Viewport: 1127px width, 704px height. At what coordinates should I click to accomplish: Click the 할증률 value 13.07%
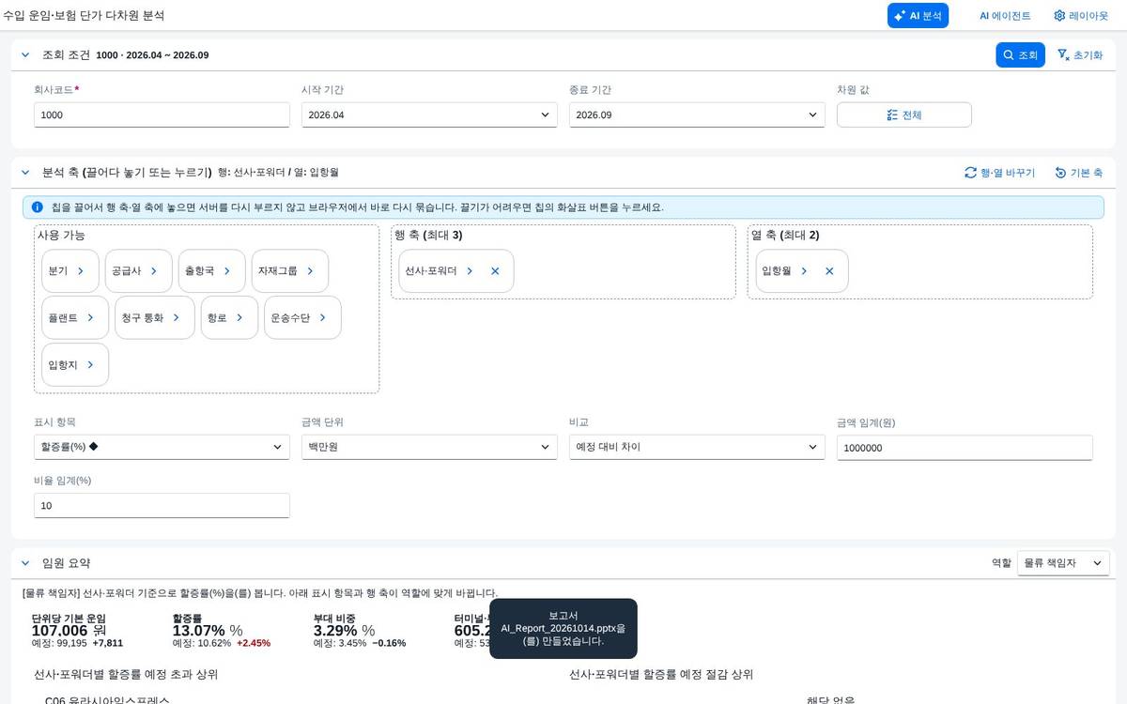199,631
